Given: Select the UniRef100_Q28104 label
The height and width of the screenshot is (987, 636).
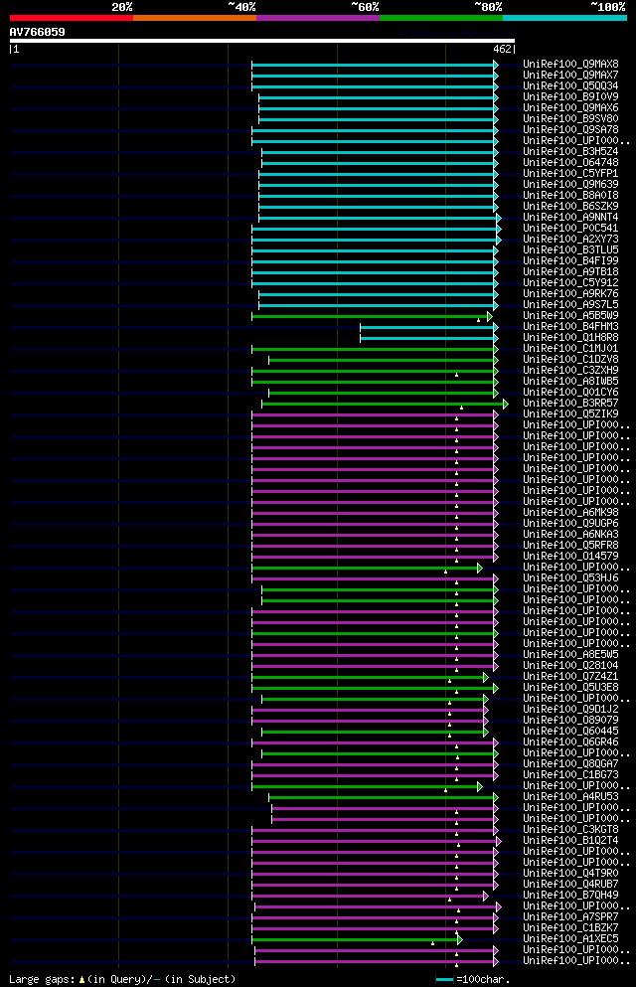Looking at the screenshot, I should pyautogui.click(x=570, y=665).
